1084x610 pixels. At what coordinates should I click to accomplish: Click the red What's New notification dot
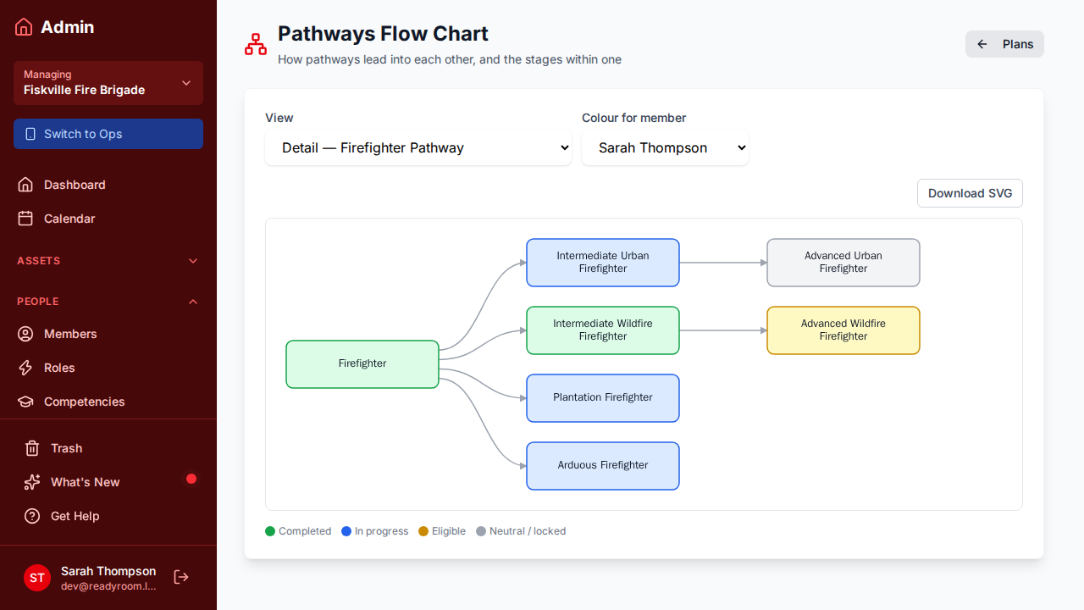(x=191, y=479)
